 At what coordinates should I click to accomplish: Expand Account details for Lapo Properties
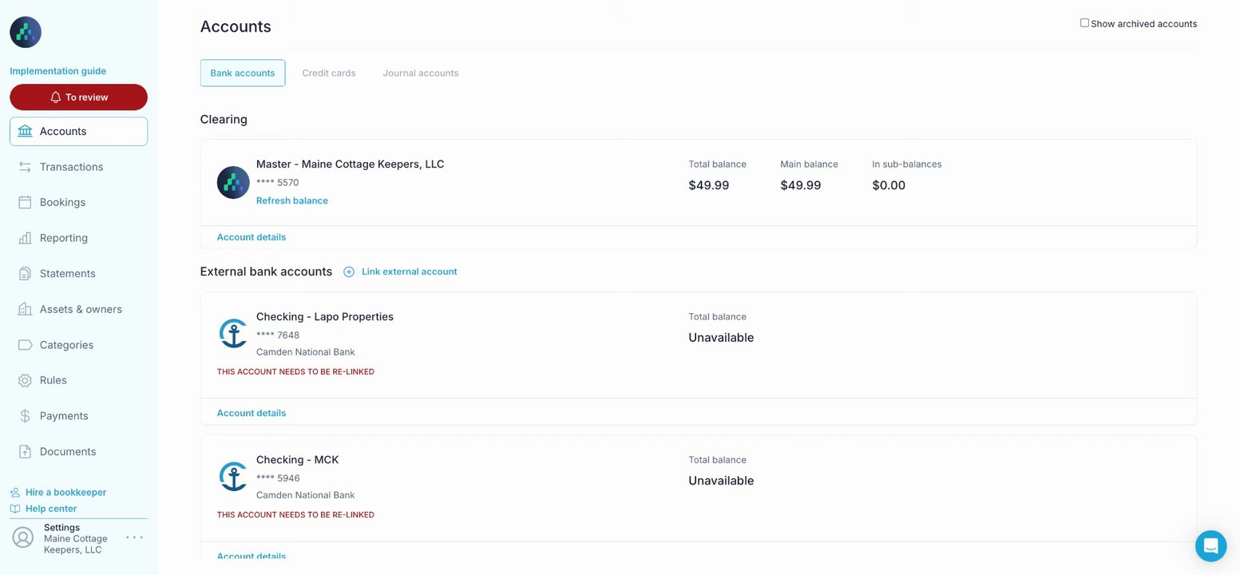point(252,413)
